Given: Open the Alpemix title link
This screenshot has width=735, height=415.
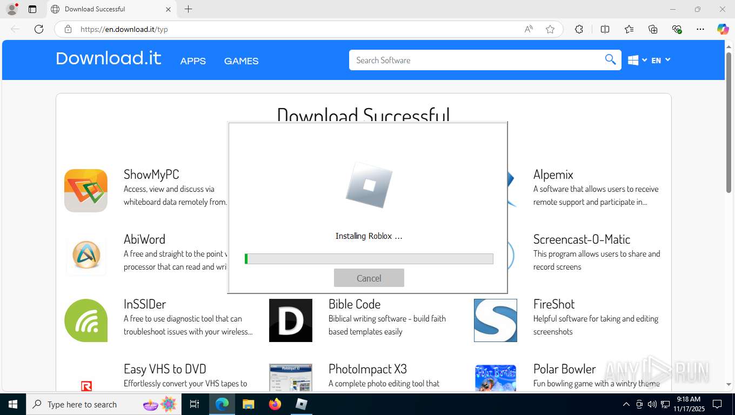Looking at the screenshot, I should (553, 175).
